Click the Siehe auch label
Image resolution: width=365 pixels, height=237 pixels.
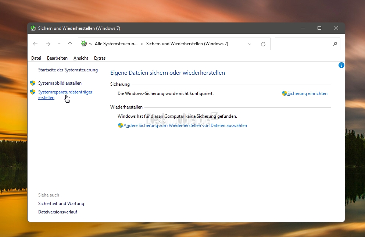pos(49,195)
